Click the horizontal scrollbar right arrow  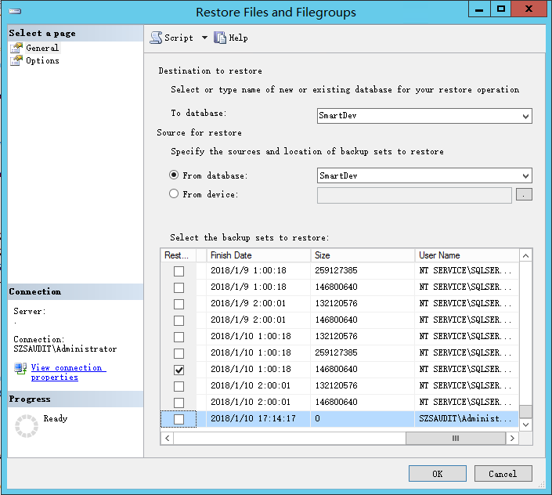(513, 439)
